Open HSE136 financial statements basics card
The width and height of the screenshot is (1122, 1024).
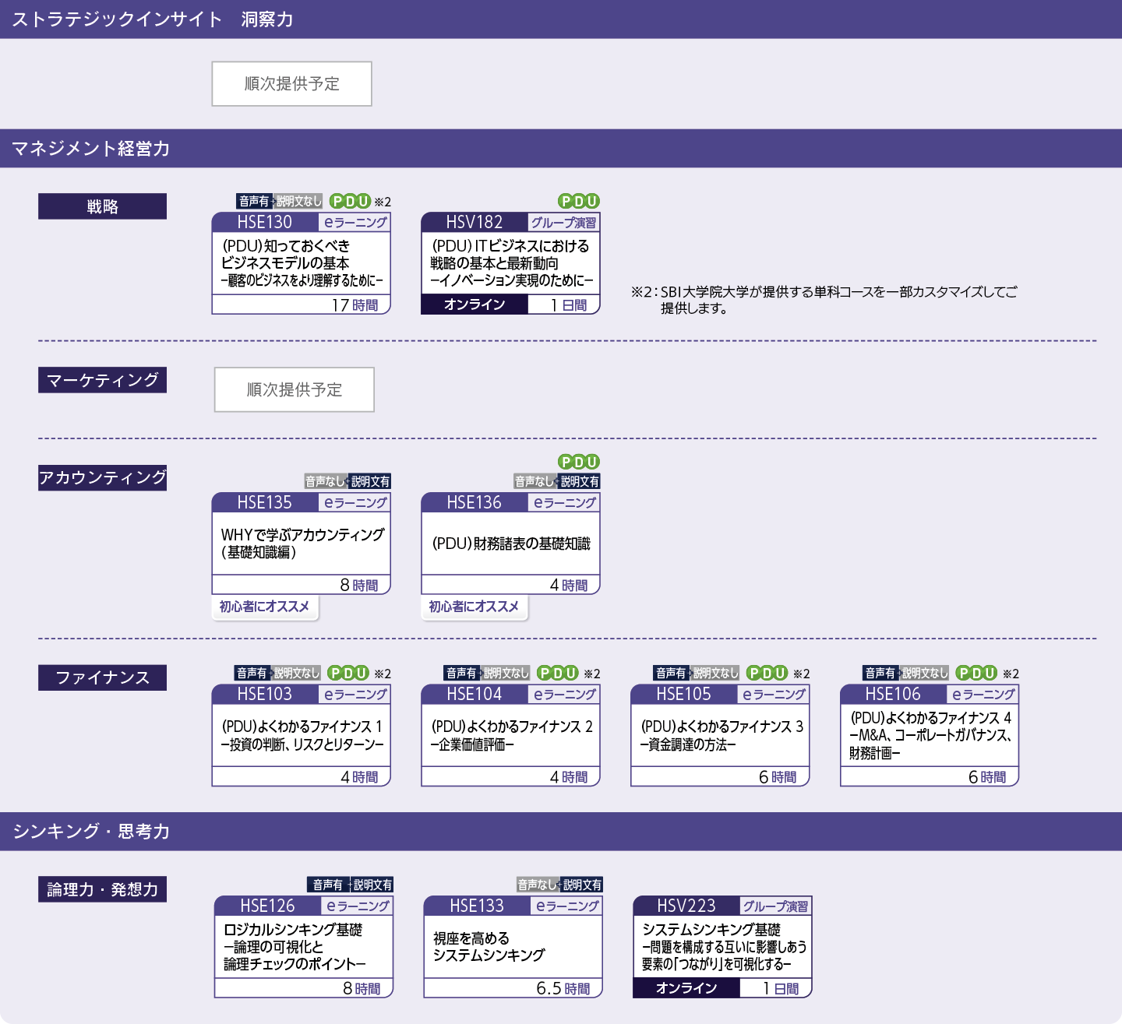pos(510,544)
